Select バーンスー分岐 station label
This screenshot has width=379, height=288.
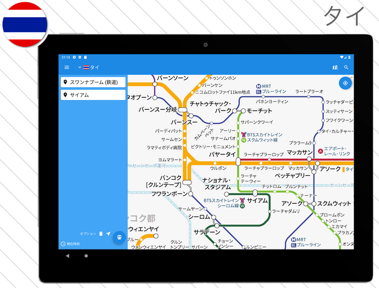click(158, 109)
